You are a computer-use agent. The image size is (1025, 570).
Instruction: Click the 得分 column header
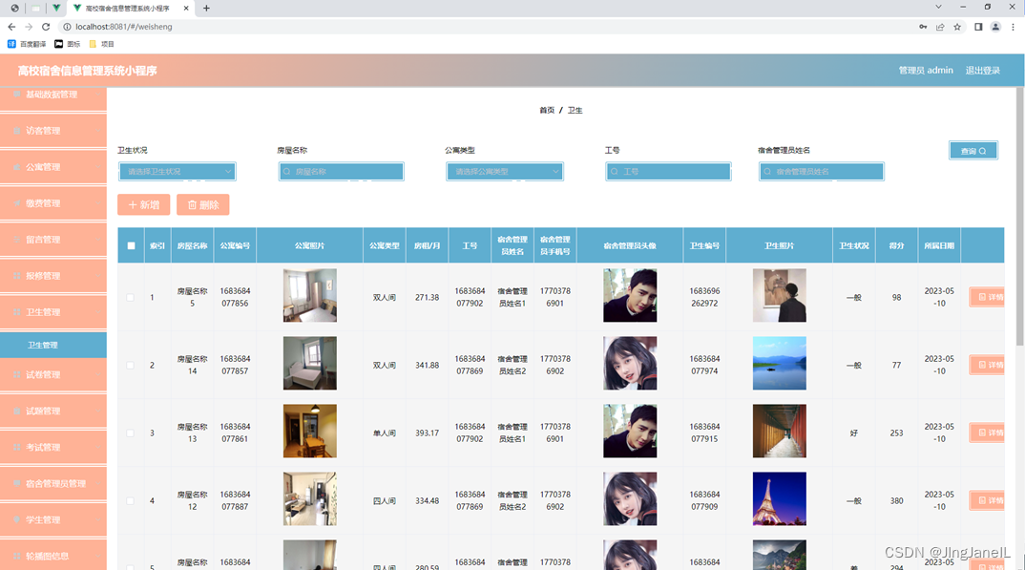click(x=896, y=245)
